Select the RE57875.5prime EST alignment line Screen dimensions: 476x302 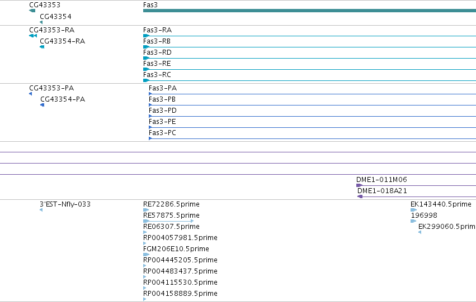click(x=168, y=221)
